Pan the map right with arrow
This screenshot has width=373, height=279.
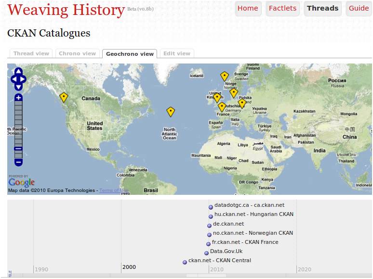click(23, 79)
